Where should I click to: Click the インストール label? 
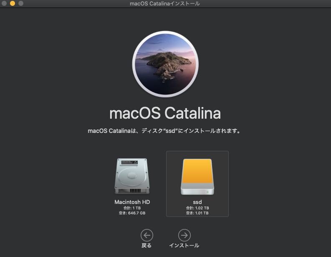[184, 245]
